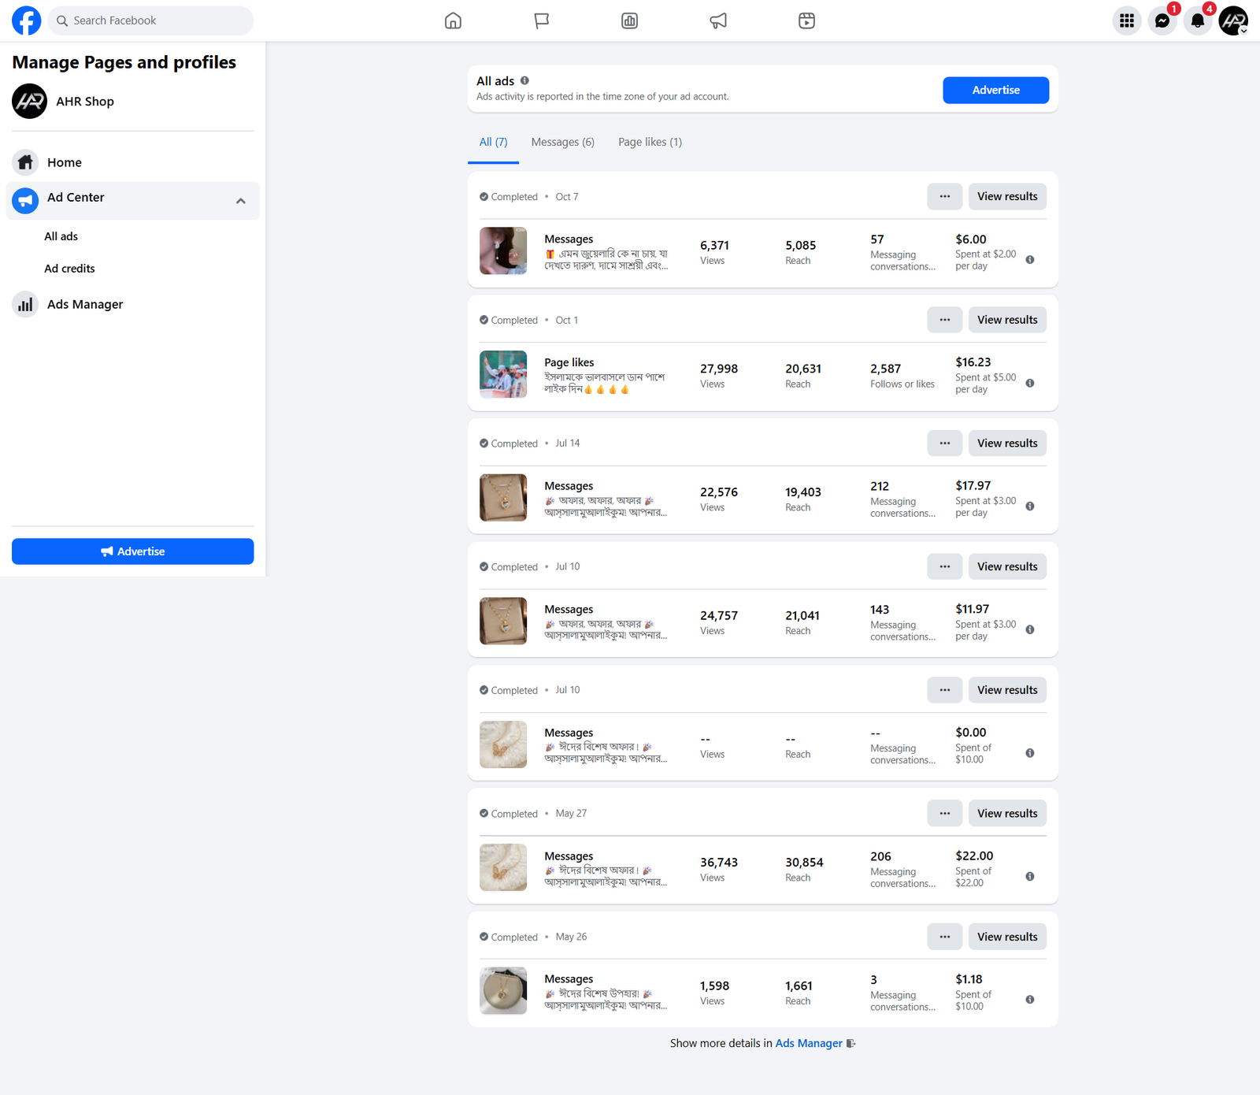The width and height of the screenshot is (1260, 1095).
Task: View results for the Oct 1 Page likes ad
Action: (x=1006, y=320)
